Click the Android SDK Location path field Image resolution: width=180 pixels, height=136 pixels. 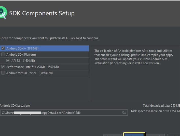pos(64,113)
